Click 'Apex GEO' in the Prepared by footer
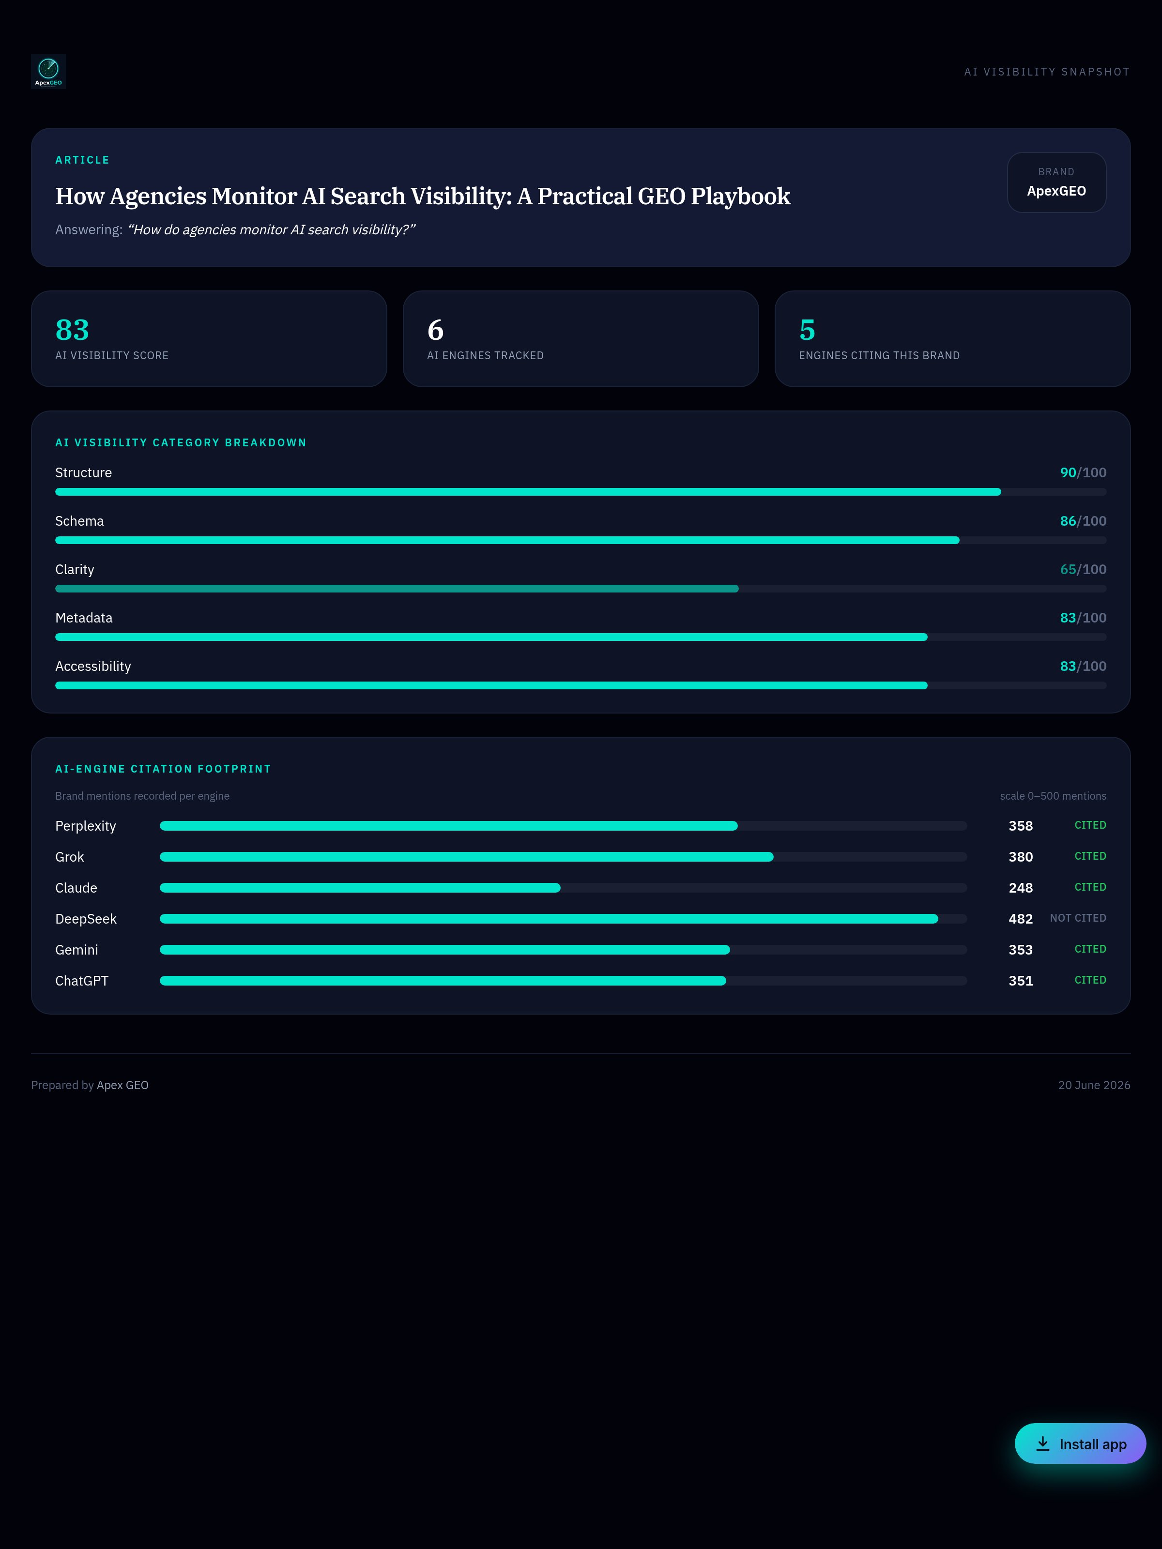The image size is (1162, 1549). [x=122, y=1085]
